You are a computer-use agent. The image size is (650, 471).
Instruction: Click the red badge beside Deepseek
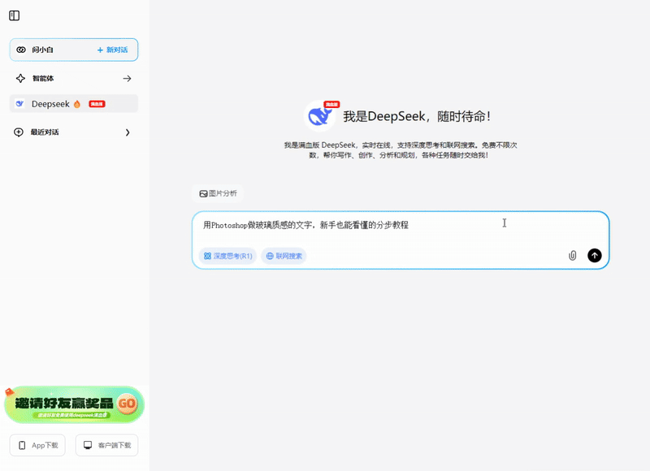(x=97, y=104)
